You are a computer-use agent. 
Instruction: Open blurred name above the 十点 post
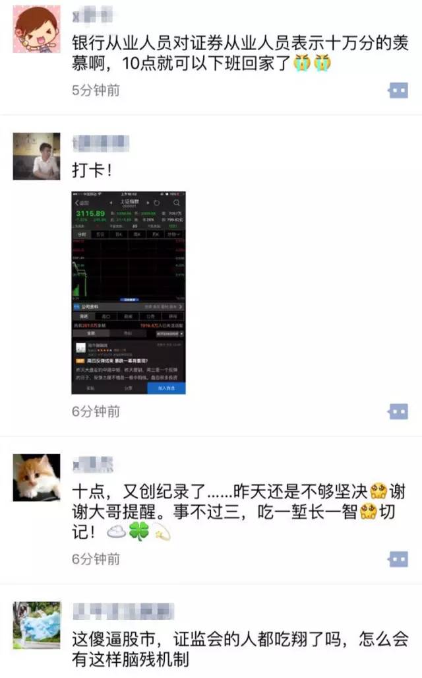coord(93,464)
